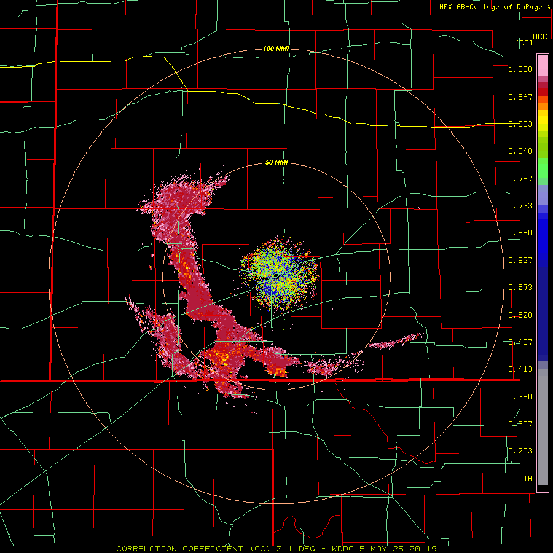Pick the pink segment of the color bar
Screen dimensions: 553x553
(x=543, y=65)
